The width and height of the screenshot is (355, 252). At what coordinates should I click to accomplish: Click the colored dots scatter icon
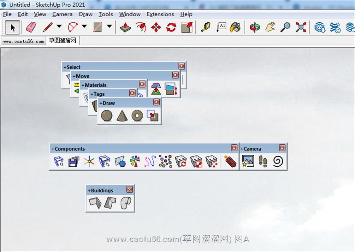[x=165, y=161]
